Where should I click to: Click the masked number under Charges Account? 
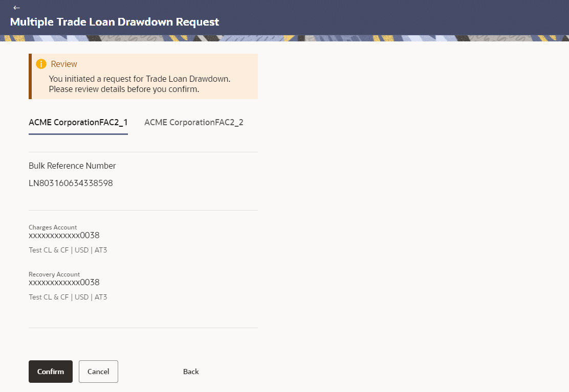click(64, 236)
